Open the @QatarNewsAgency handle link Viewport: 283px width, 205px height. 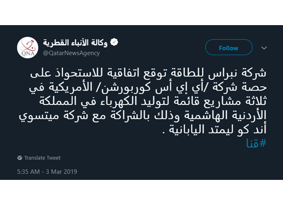click(x=71, y=53)
